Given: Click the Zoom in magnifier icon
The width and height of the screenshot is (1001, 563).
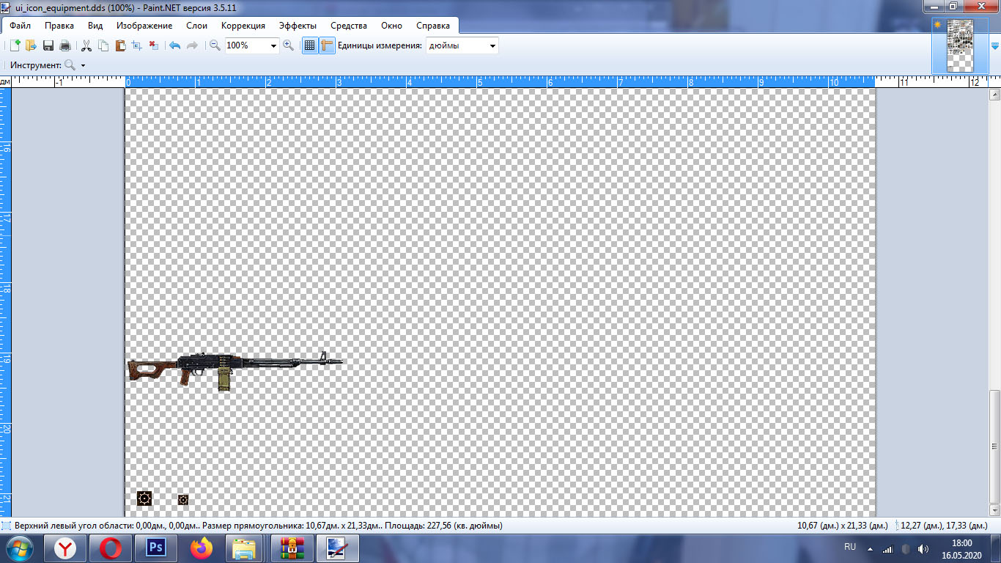Looking at the screenshot, I should [288, 45].
